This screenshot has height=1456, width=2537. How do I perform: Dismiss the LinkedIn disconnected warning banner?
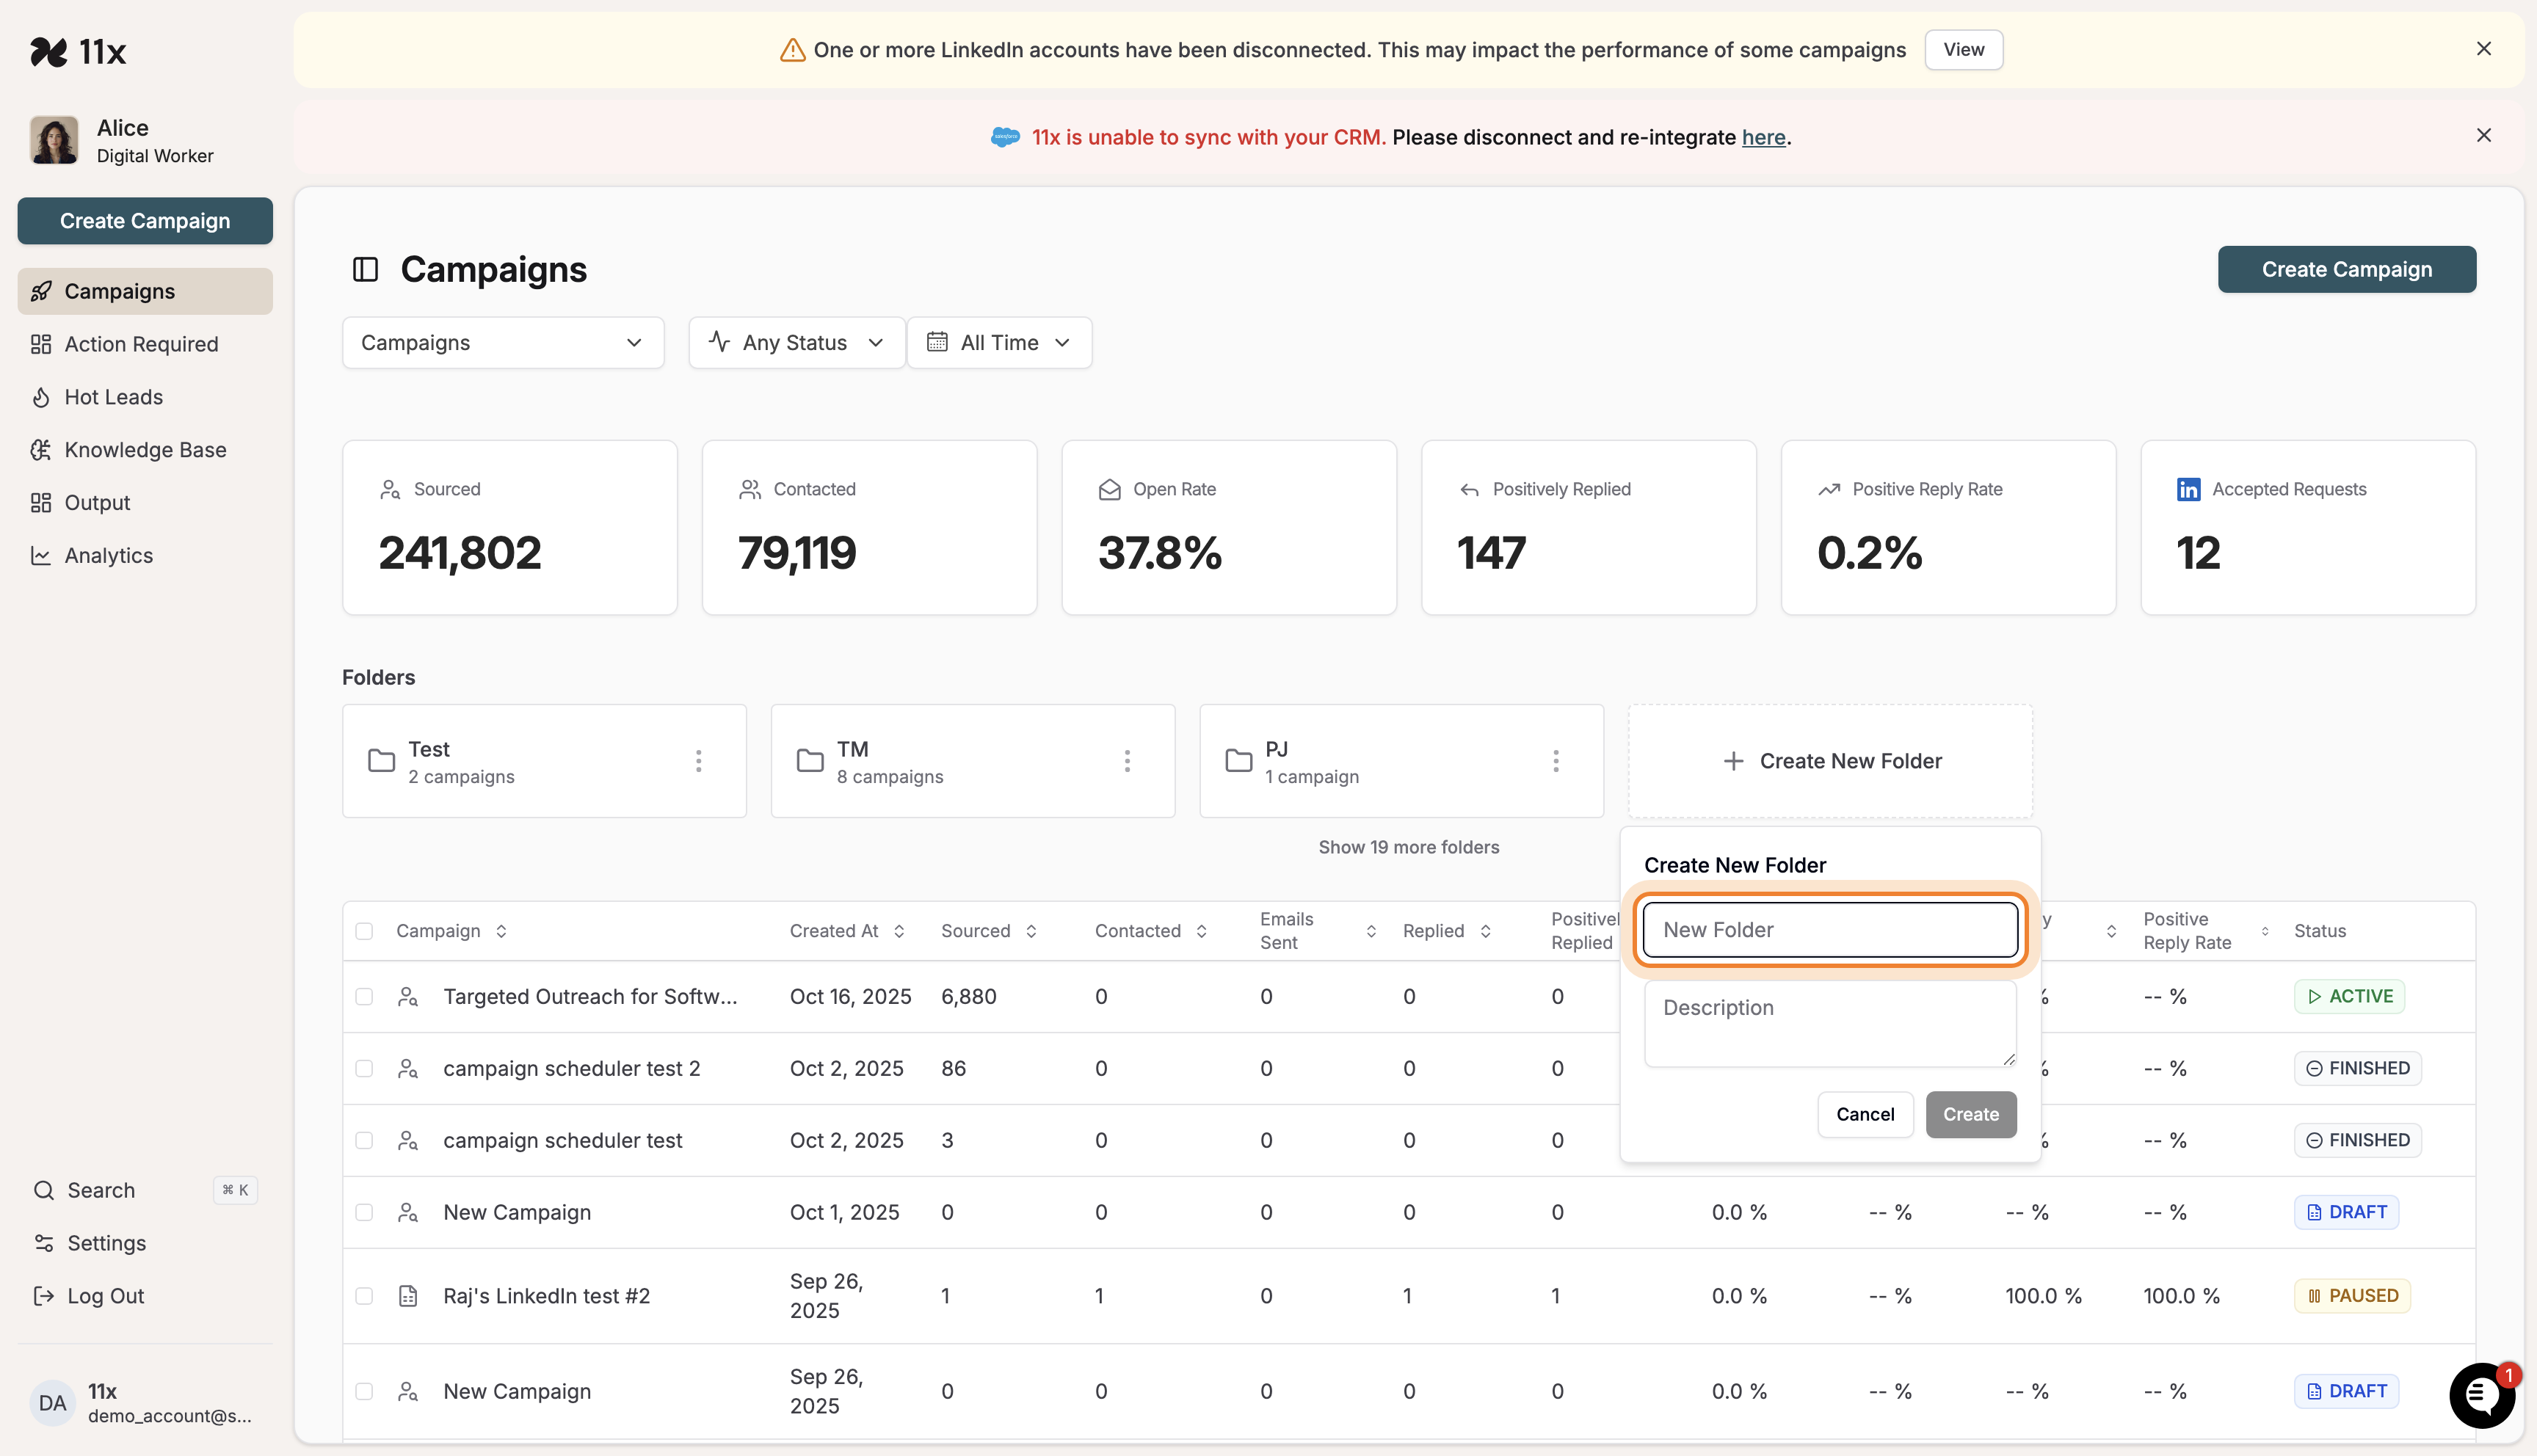[x=2483, y=49]
